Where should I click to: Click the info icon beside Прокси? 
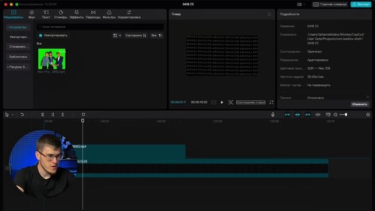[367, 97]
